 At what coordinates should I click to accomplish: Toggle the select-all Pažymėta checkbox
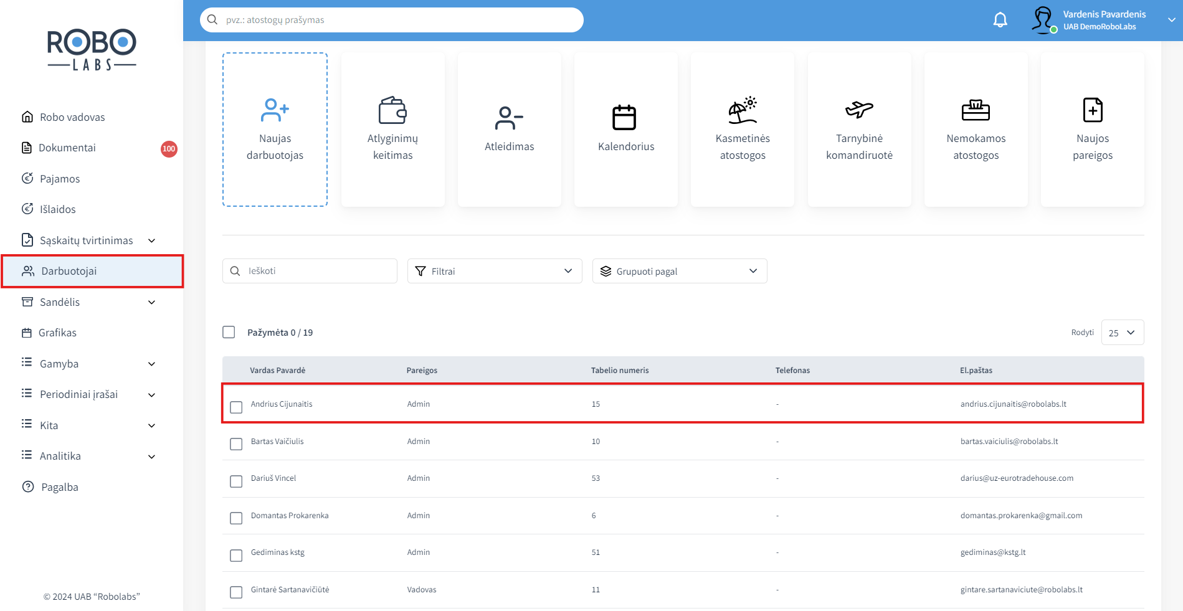229,332
